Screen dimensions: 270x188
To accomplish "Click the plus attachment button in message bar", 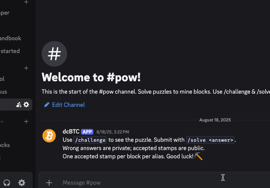I will (49, 183).
